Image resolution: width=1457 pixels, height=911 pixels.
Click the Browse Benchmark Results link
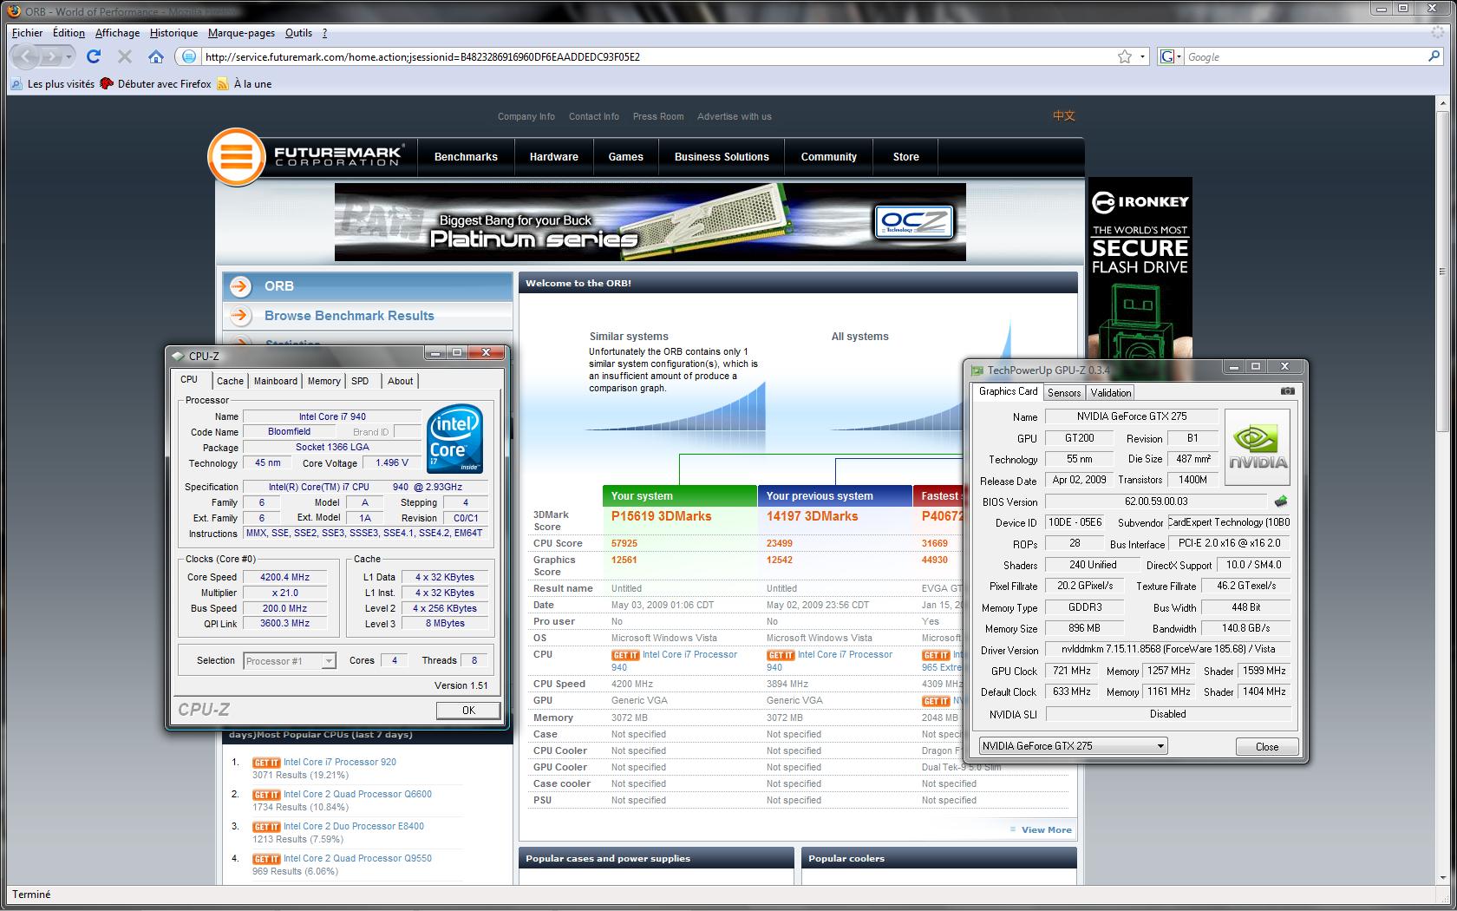(350, 316)
